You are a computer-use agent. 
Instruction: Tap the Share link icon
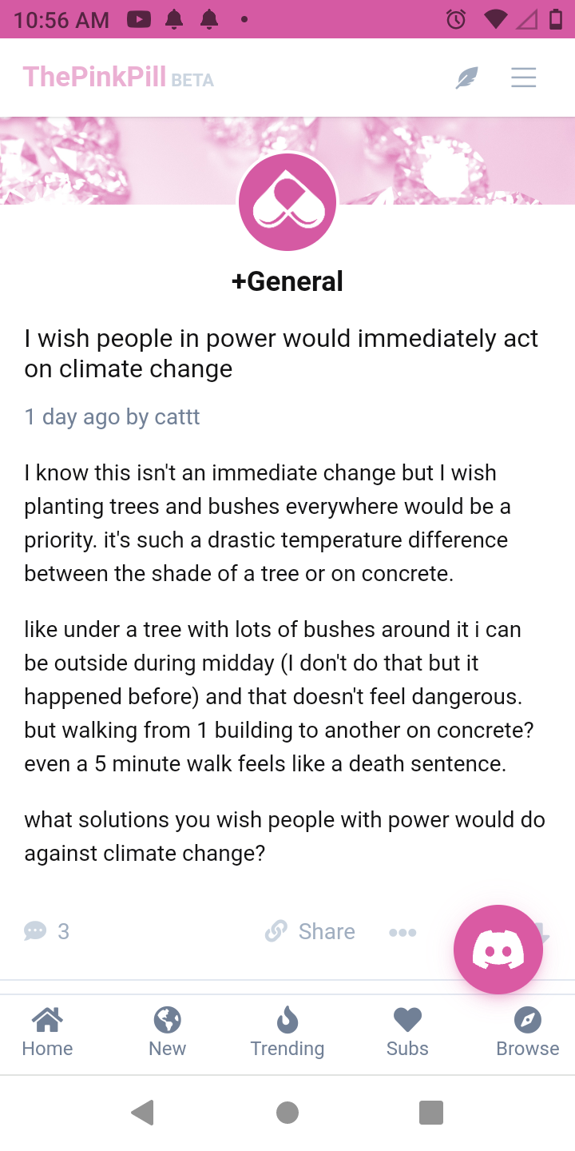click(x=276, y=931)
